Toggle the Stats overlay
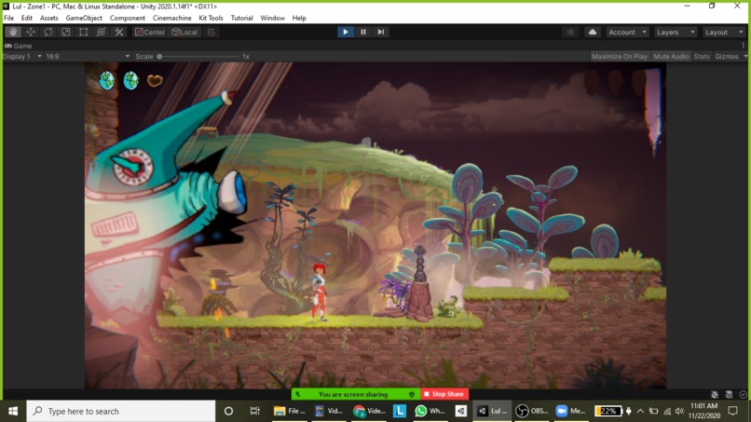 (702, 57)
